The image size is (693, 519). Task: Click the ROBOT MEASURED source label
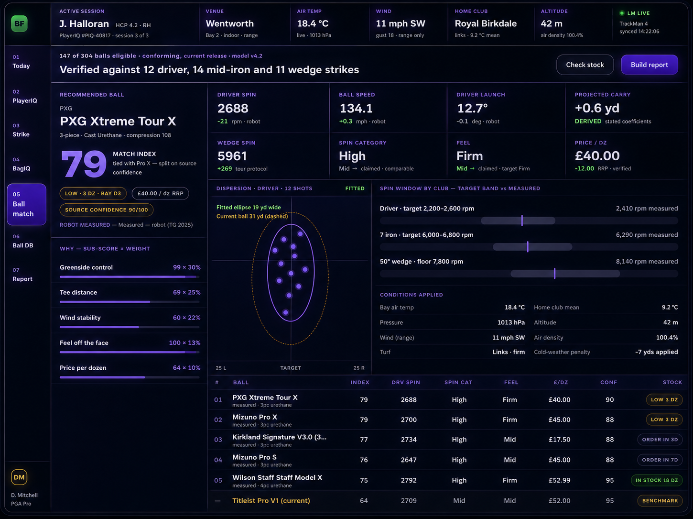coord(85,225)
